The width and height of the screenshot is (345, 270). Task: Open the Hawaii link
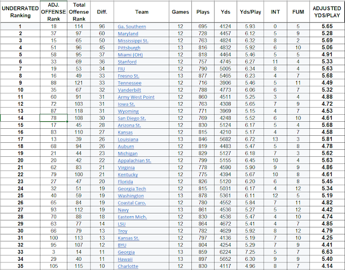pos(125,259)
